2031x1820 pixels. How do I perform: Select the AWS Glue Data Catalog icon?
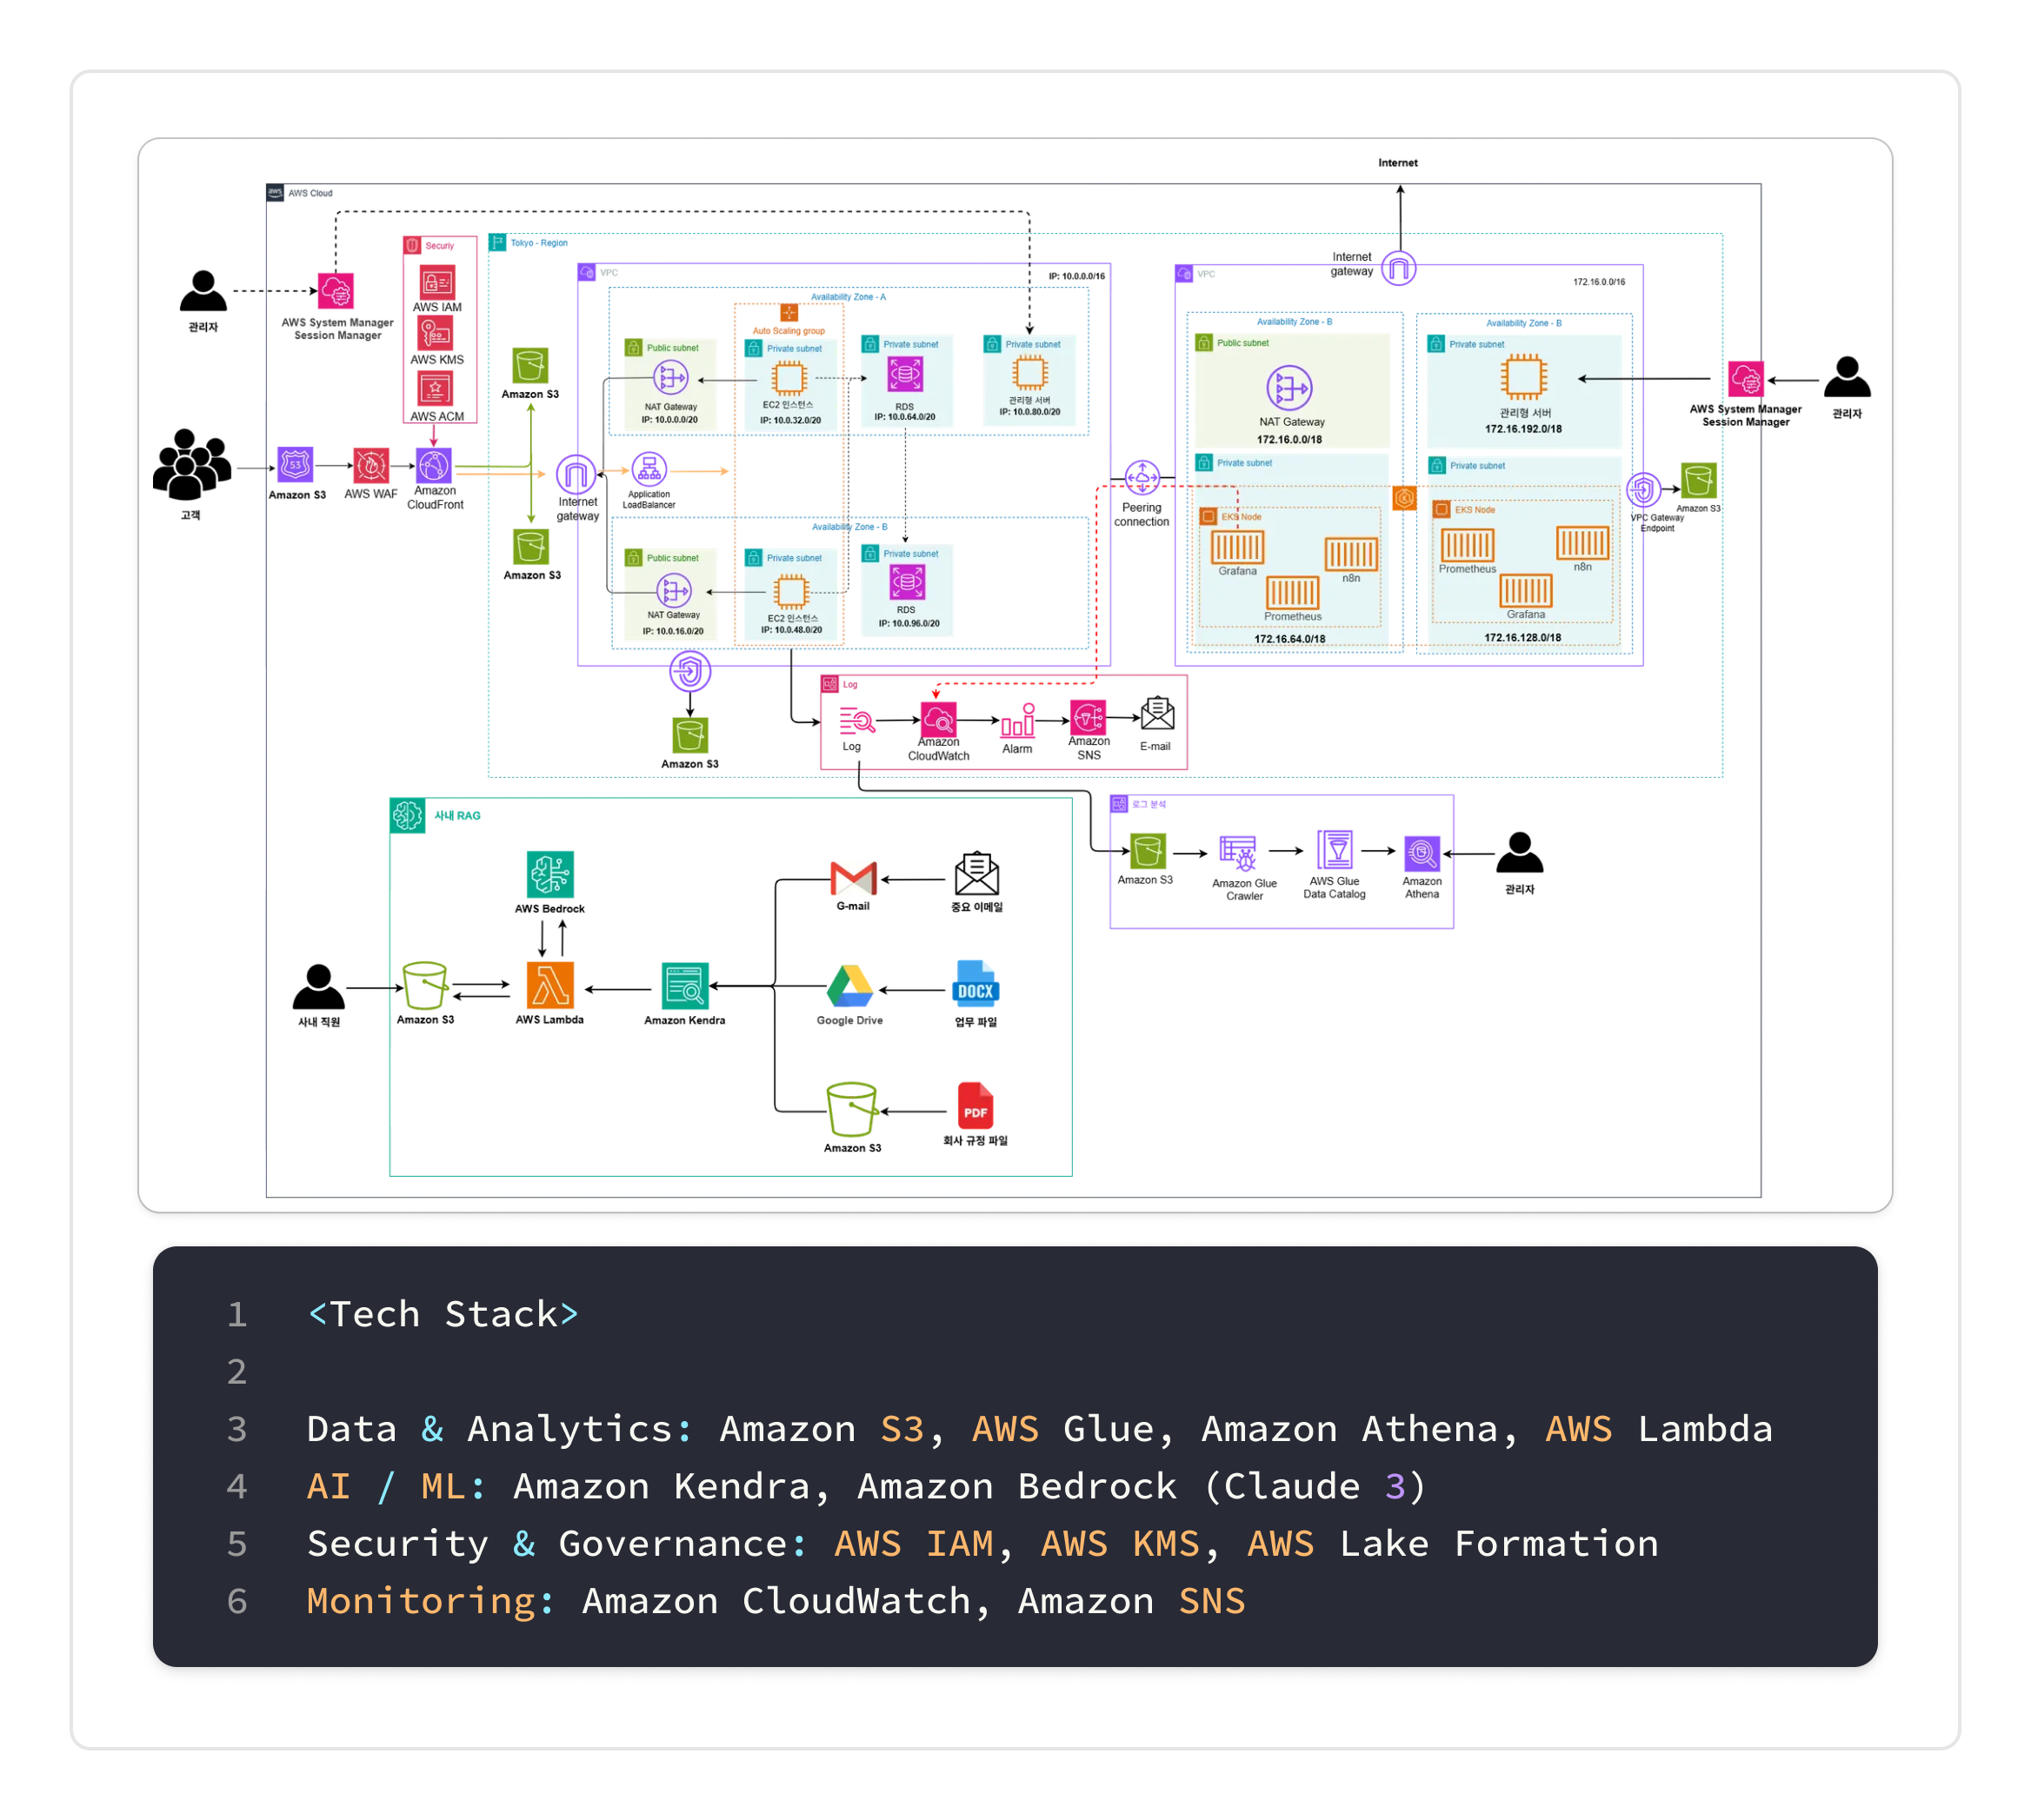coord(1335,850)
